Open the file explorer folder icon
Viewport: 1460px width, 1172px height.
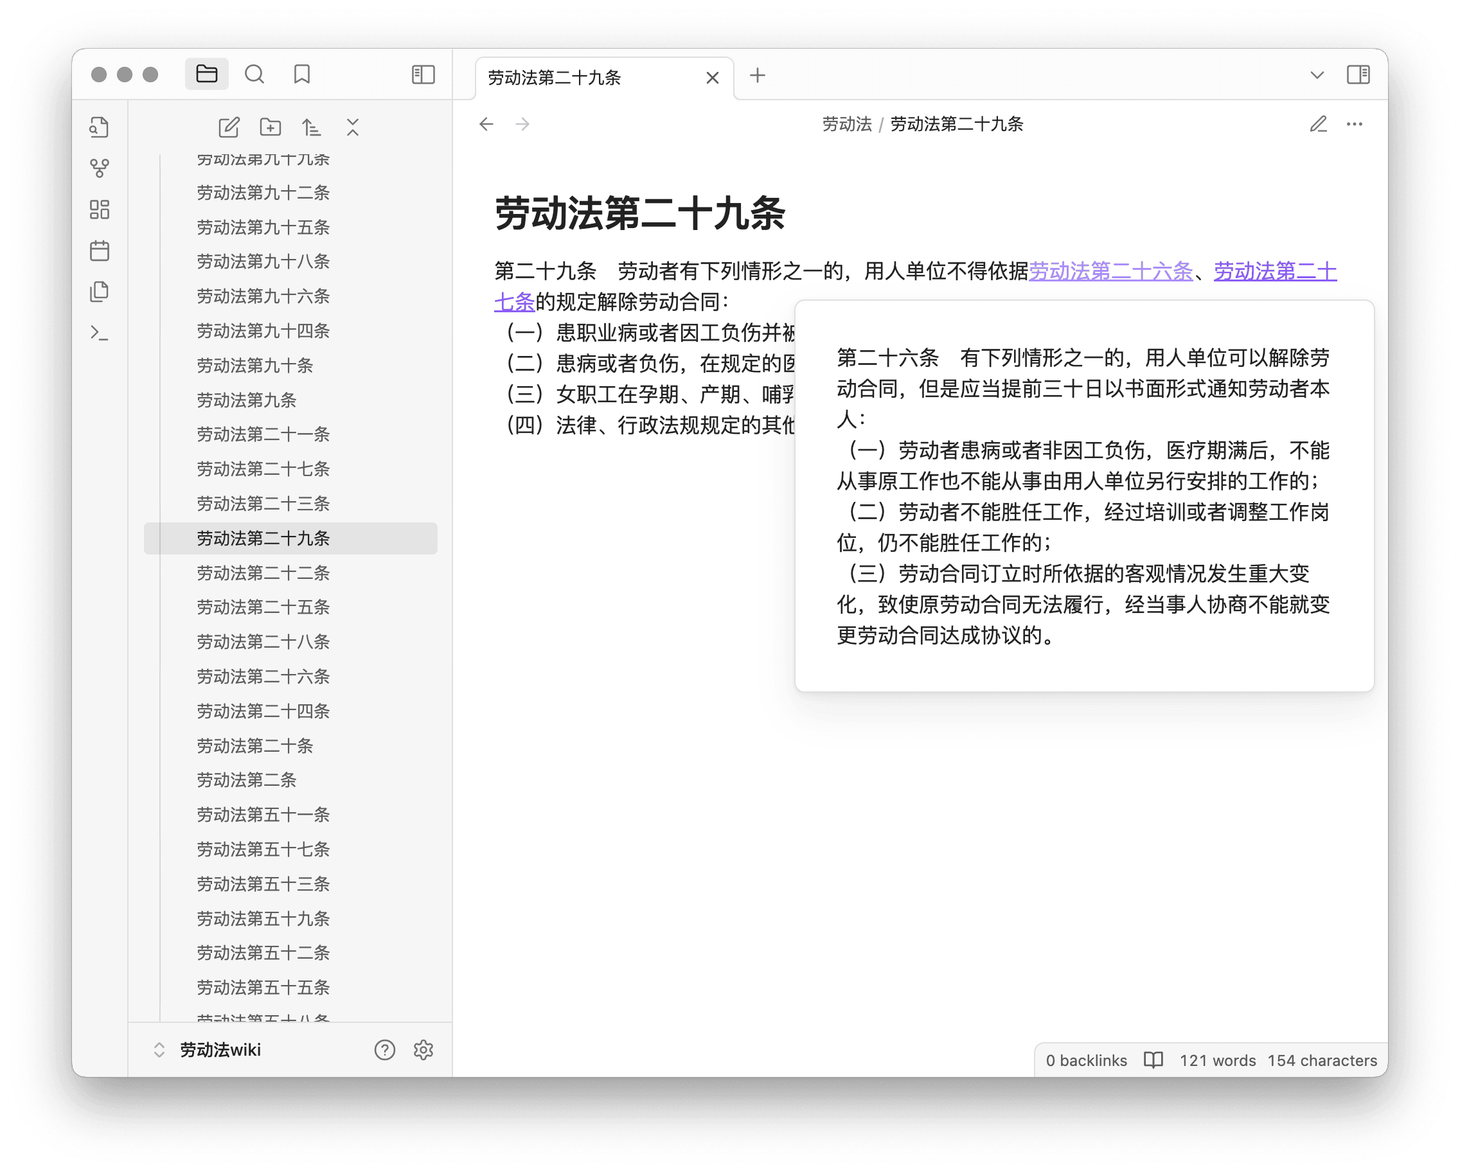coord(206,74)
